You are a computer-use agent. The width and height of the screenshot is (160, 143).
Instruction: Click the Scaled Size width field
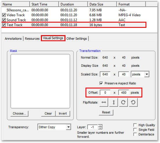105,74
